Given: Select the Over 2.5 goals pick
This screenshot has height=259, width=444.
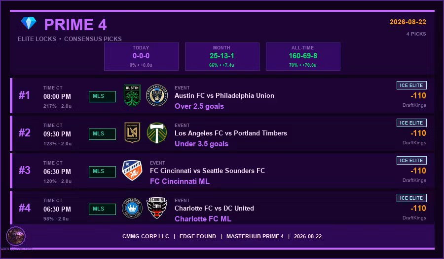Looking at the screenshot, I should tap(199, 106).
